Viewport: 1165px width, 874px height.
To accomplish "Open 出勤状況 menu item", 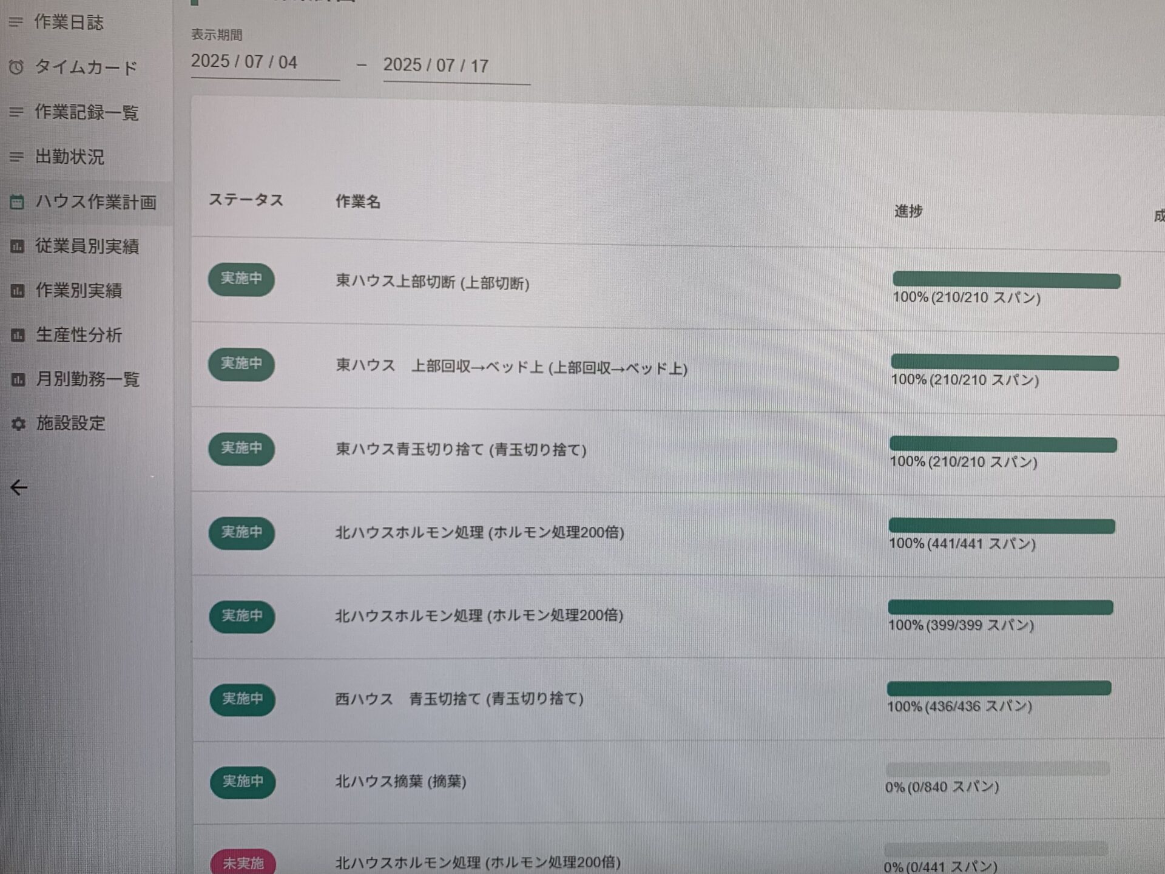I will click(x=69, y=157).
